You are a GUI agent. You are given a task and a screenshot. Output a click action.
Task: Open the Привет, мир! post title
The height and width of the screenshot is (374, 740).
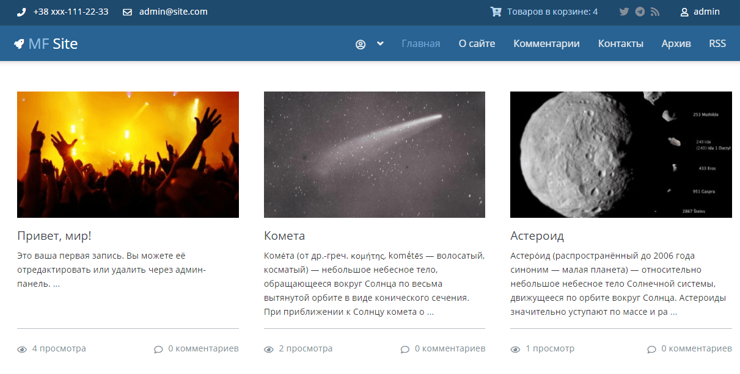(54, 236)
